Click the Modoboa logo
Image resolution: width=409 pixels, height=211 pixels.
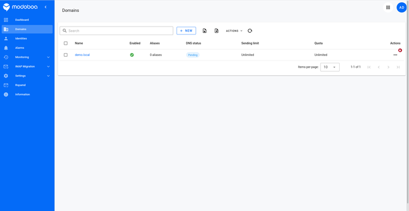click(20, 7)
